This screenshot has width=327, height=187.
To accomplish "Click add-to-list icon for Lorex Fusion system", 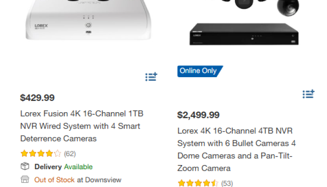I will 151,77.
